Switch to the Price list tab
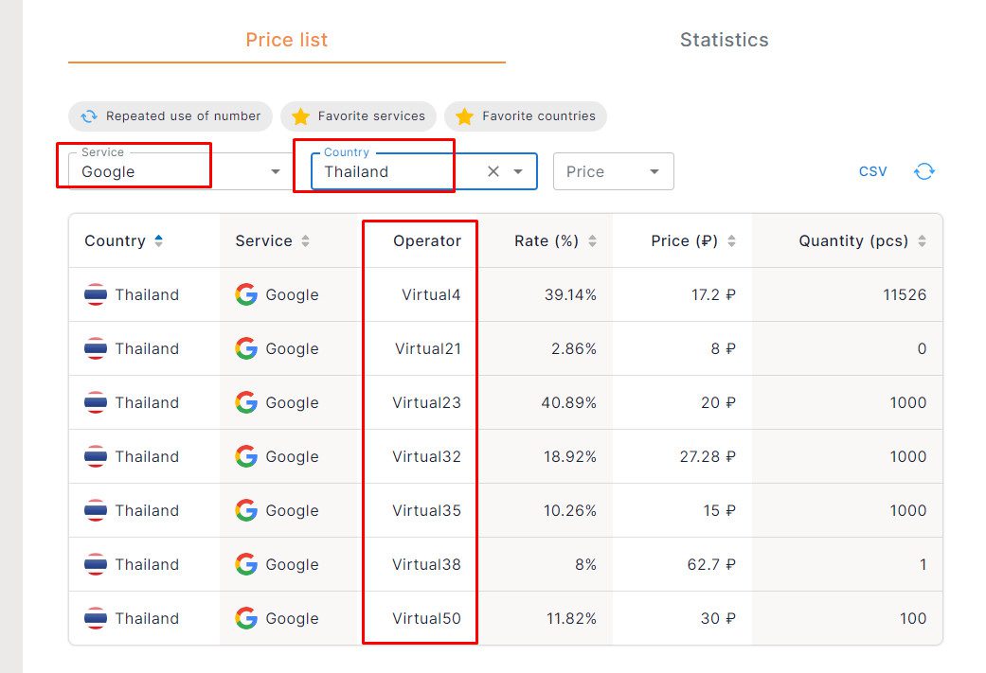Screen dimensions: 986x673 pos(287,40)
